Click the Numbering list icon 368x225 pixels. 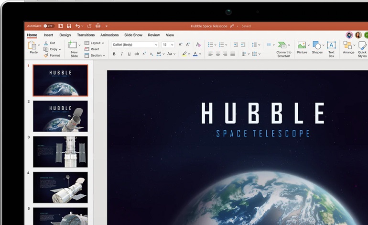(221, 45)
